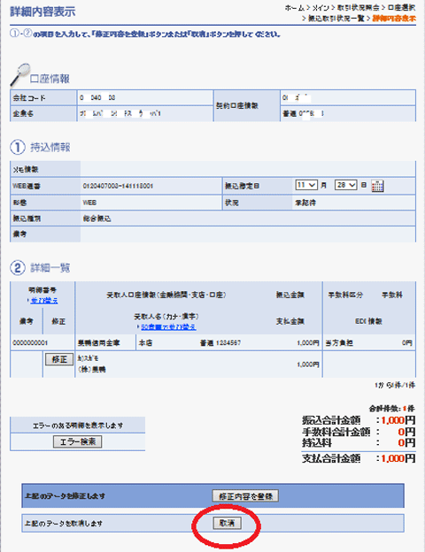This screenshot has width=425, height=552.
Task: Click the 取消 button
Action: (x=227, y=523)
